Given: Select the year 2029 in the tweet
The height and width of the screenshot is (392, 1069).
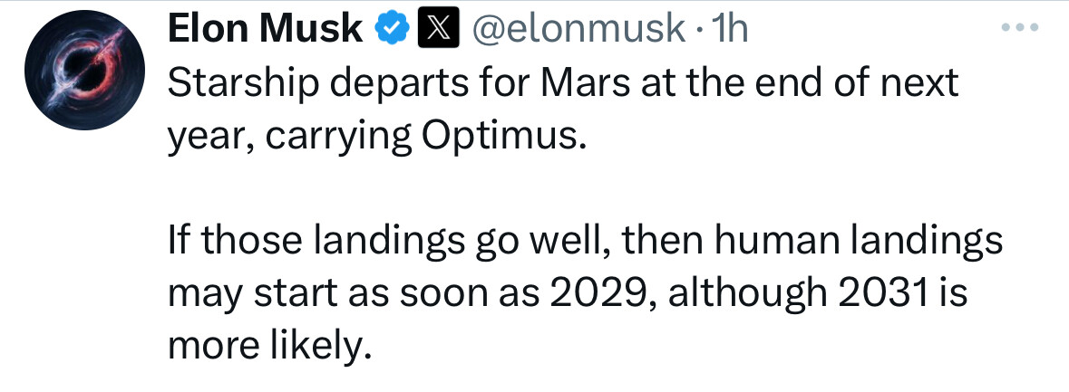Looking at the screenshot, I should click(604, 294).
